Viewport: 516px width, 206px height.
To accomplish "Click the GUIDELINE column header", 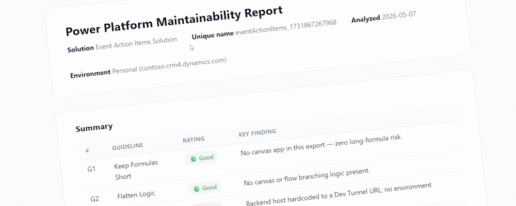I will [127, 146].
